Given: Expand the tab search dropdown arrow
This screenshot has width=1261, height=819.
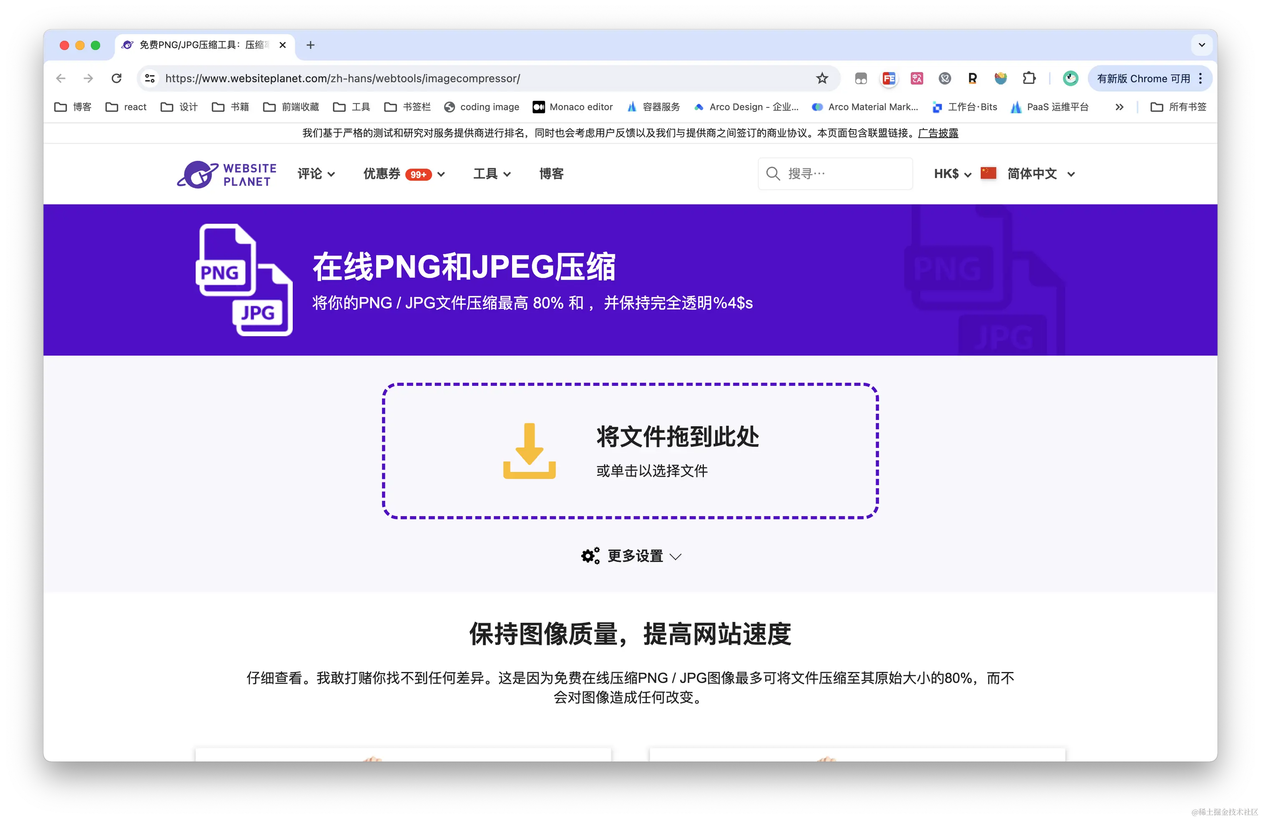Looking at the screenshot, I should 1202,45.
